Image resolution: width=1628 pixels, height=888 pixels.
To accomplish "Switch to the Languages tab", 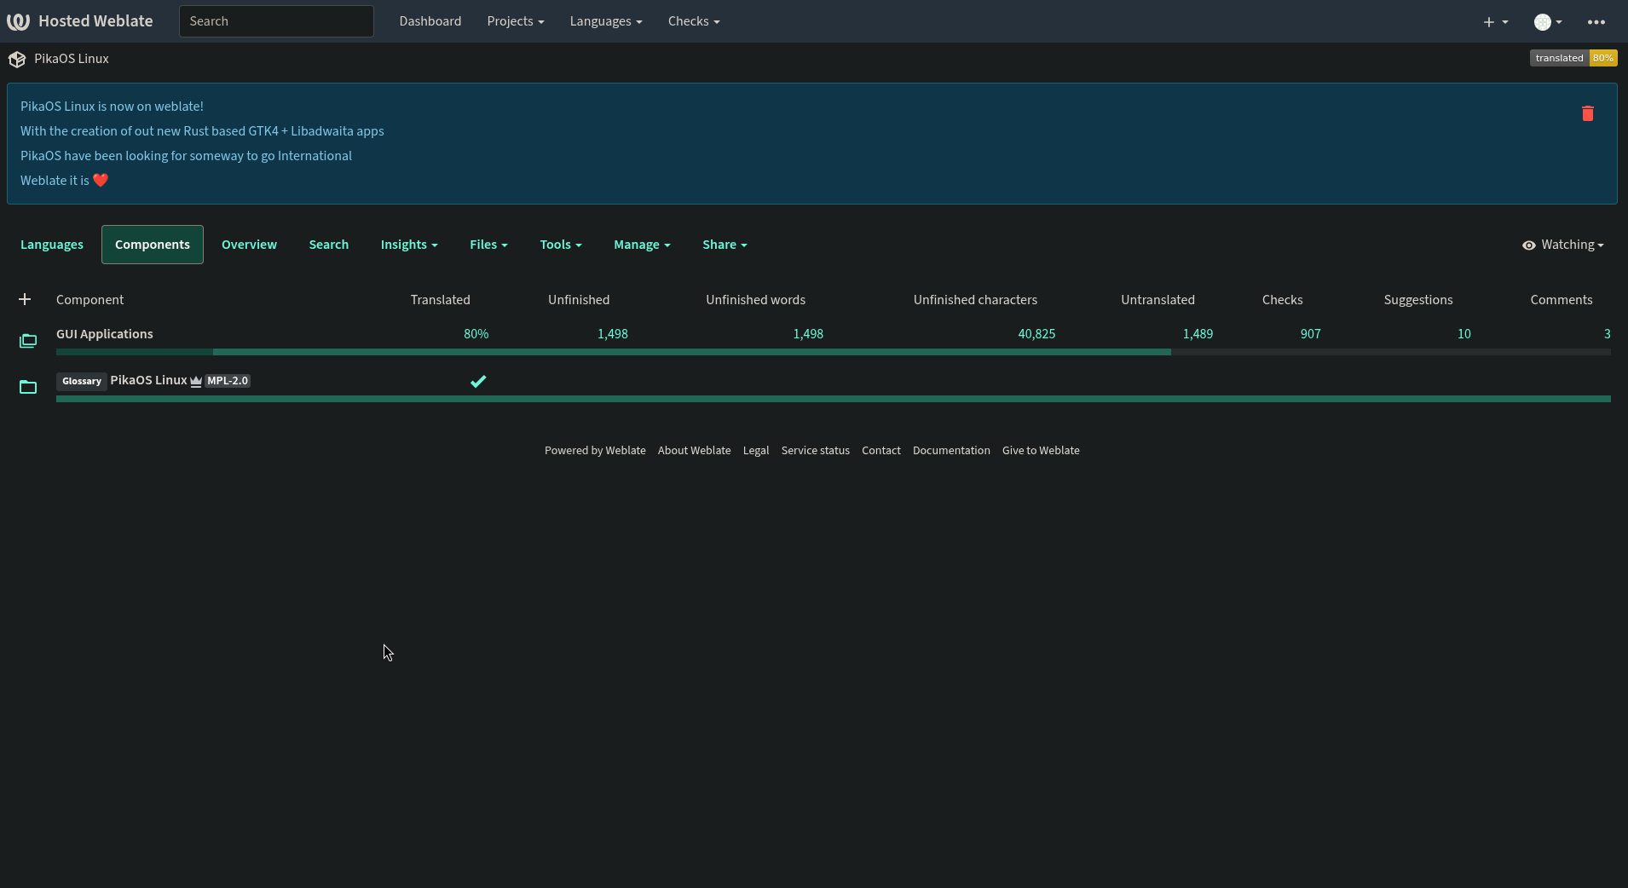I will (52, 245).
